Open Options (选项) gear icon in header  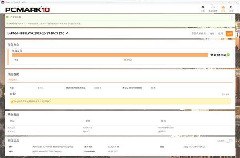(x=231, y=9)
